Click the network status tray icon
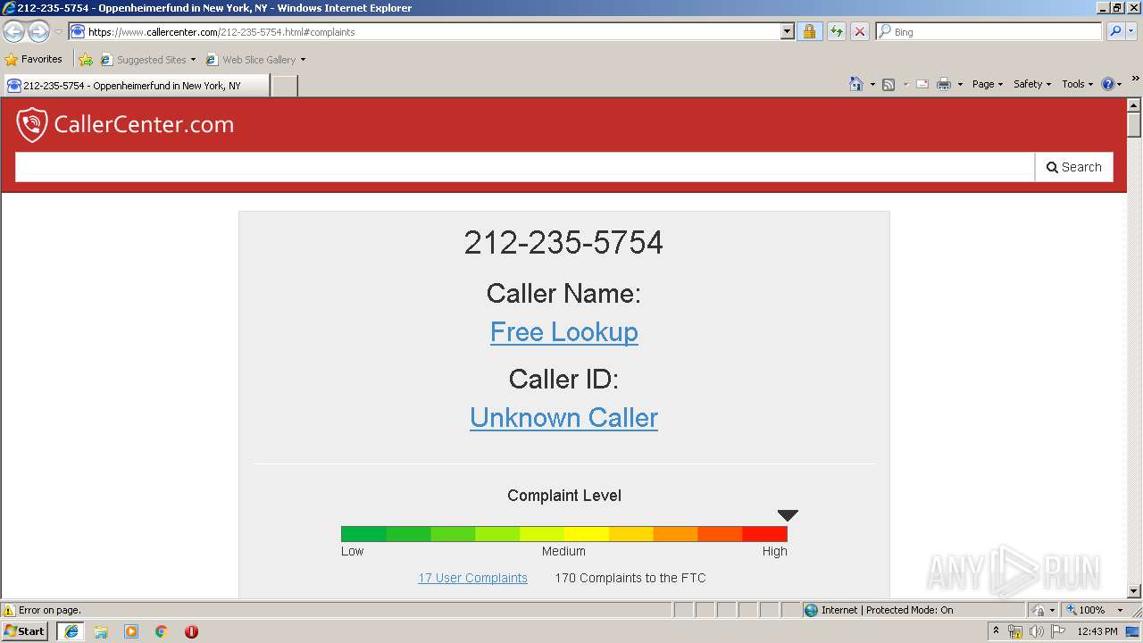1143x643 pixels. (1014, 631)
